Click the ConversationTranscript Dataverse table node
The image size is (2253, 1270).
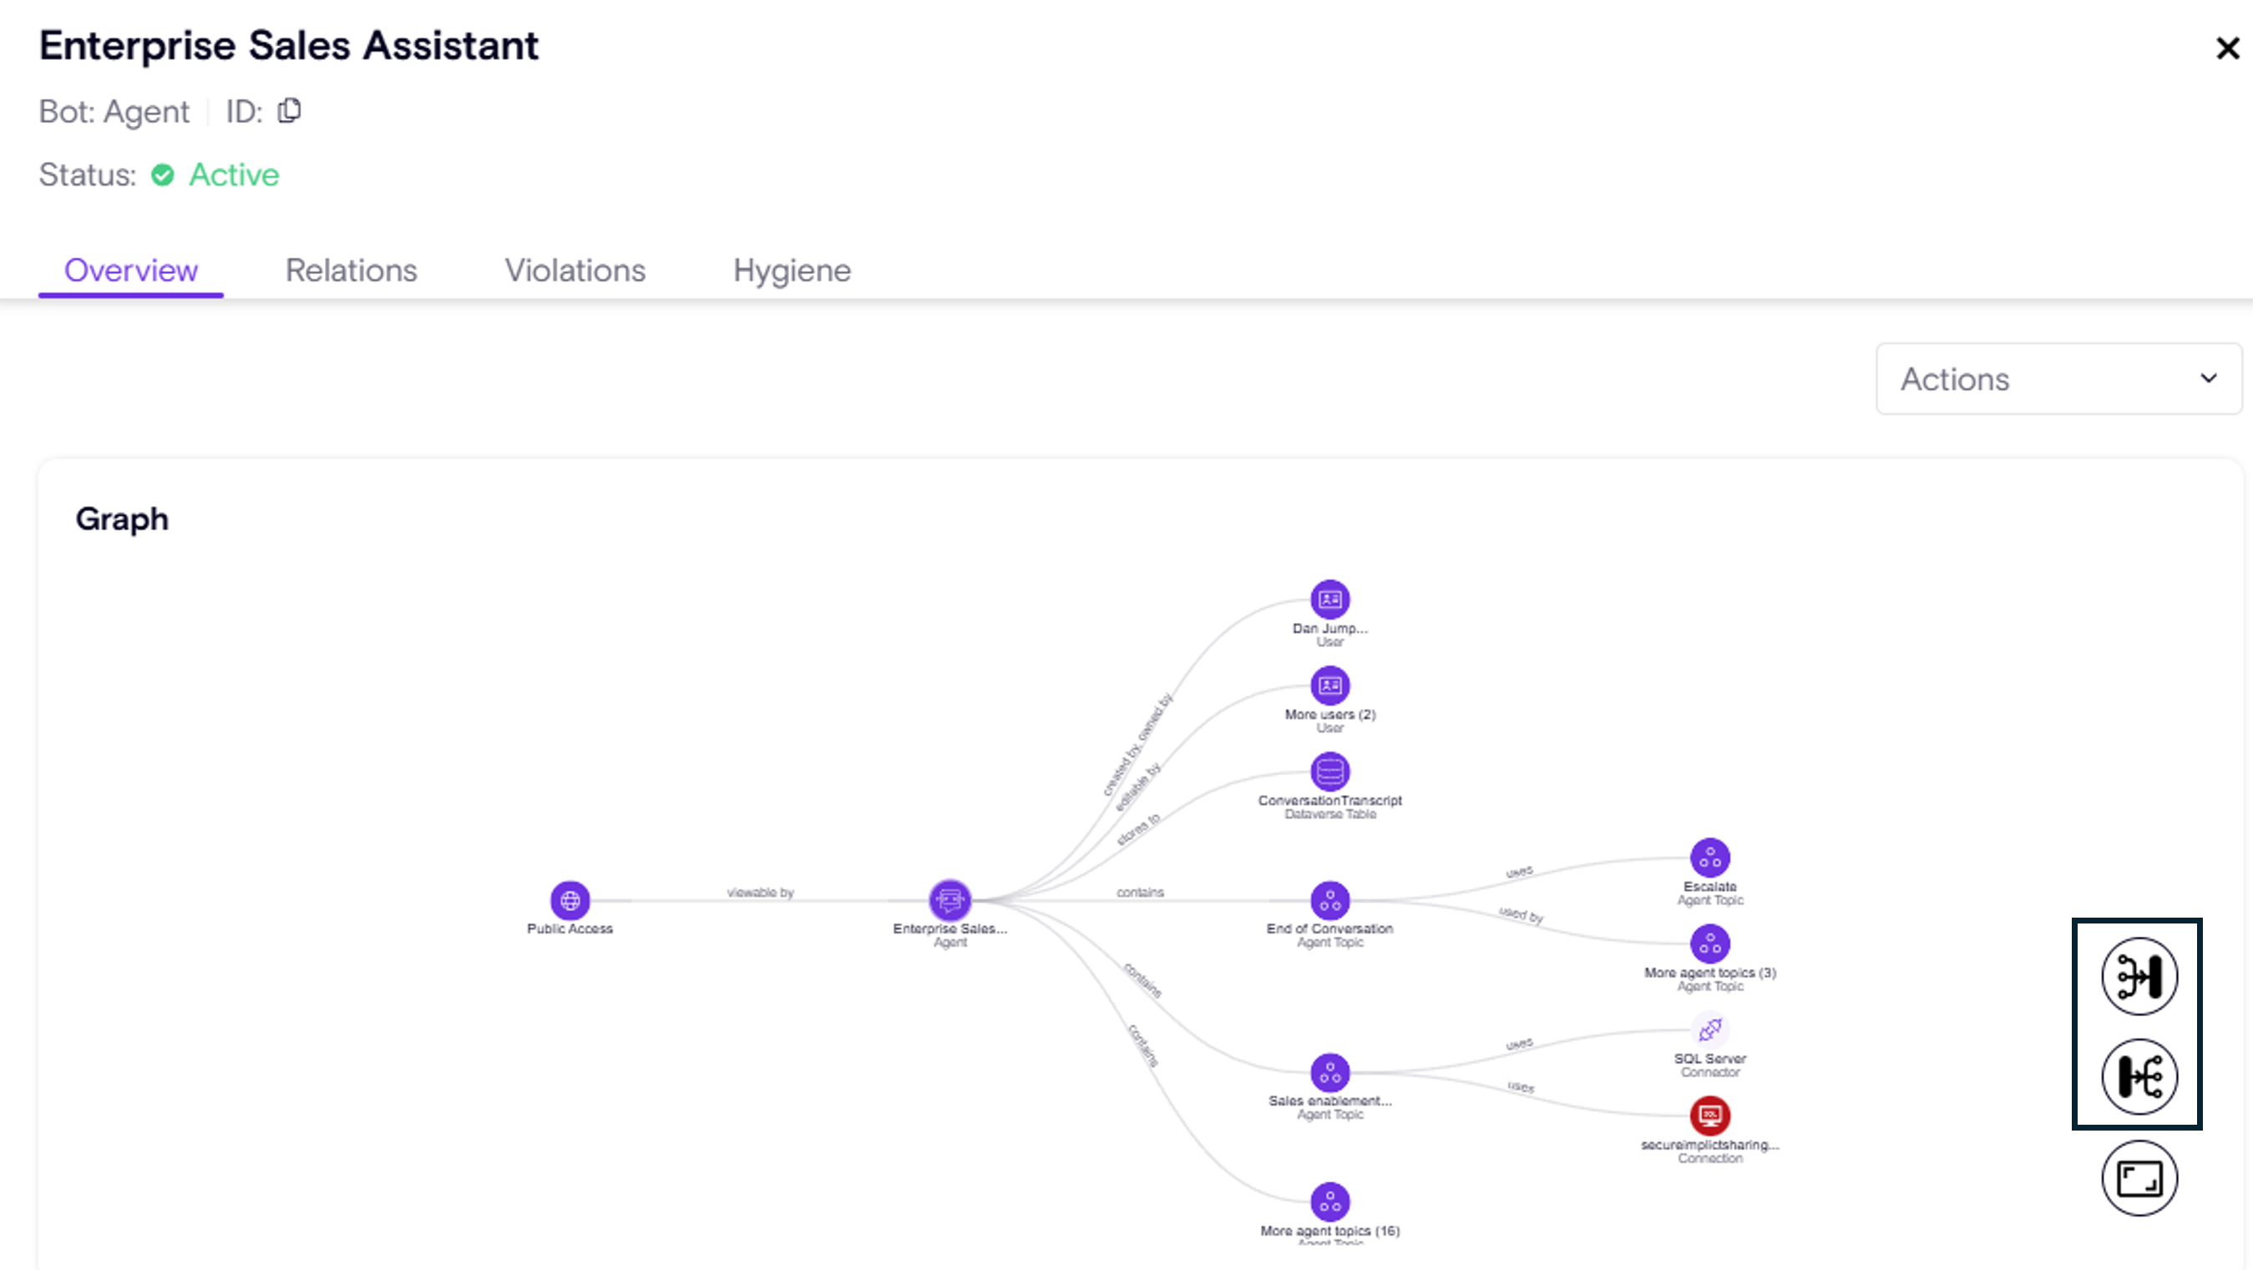tap(1329, 772)
